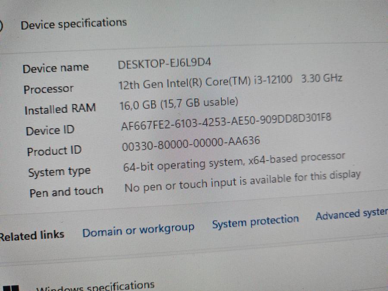
Task: Click the Device name row label
Action: [x=56, y=67]
